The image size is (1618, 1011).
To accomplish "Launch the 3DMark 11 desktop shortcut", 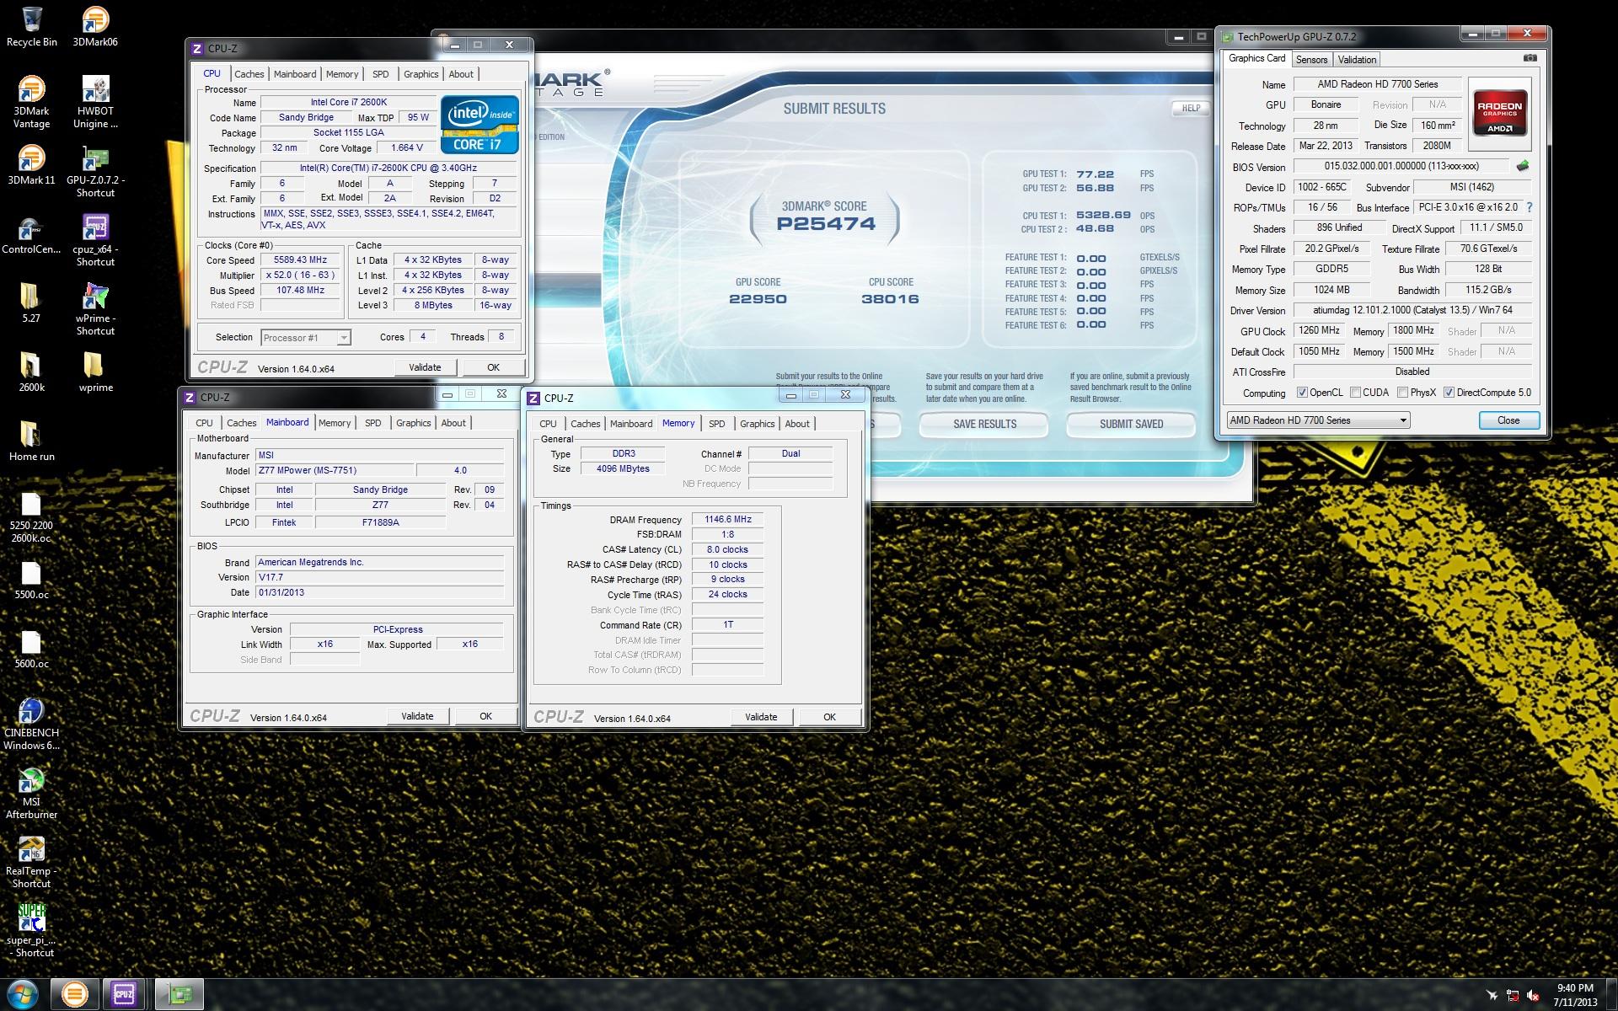I will tap(32, 165).
